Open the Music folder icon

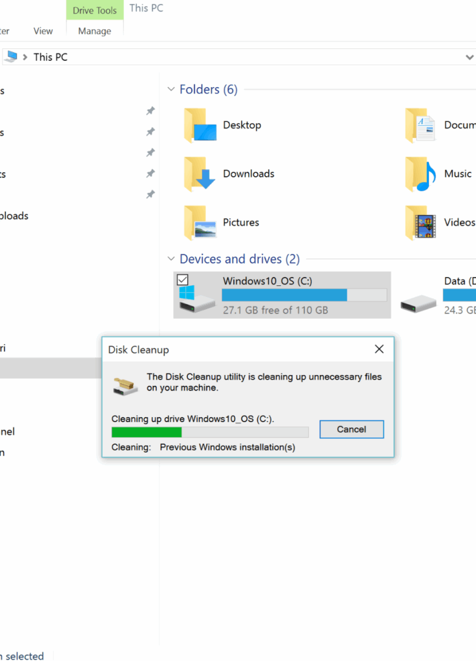420,174
